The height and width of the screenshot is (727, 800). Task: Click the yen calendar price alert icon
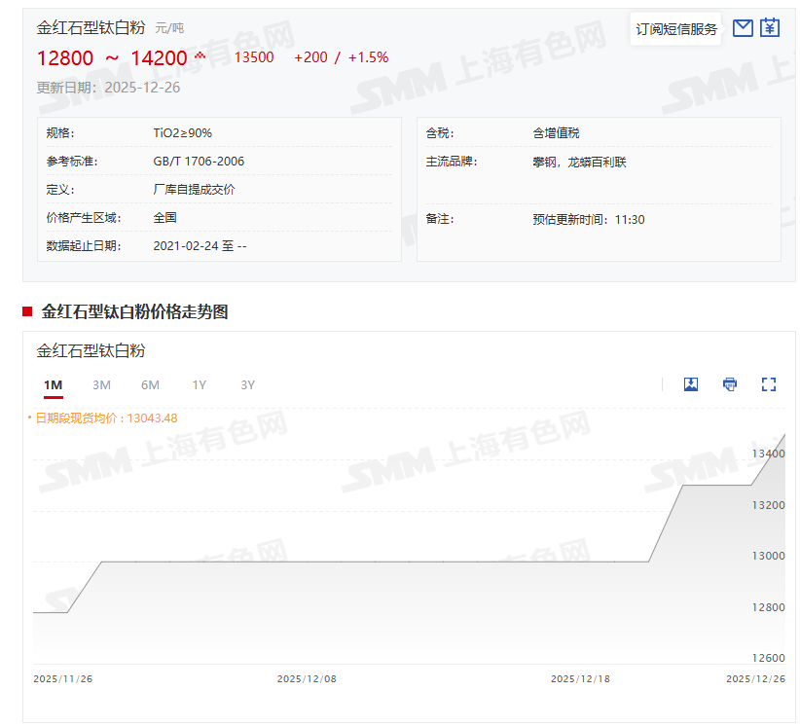coord(770,28)
